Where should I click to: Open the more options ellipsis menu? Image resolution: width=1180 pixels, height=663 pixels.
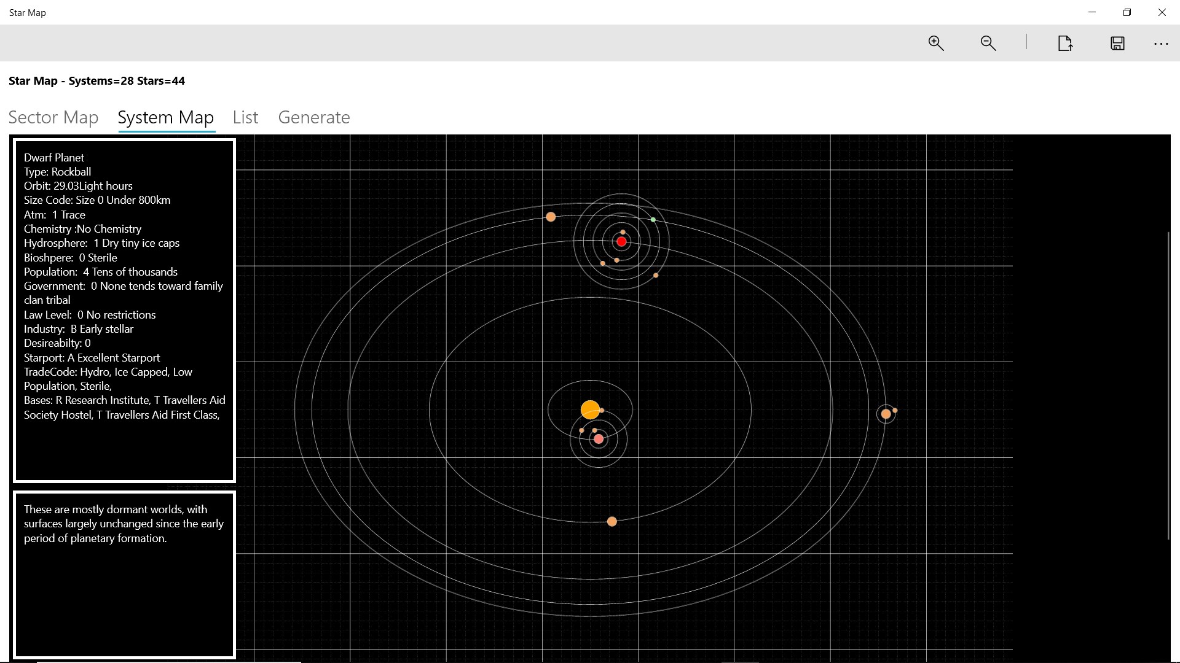[x=1161, y=43]
